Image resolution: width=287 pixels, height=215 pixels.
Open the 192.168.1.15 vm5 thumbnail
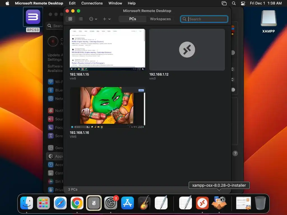coord(107,50)
